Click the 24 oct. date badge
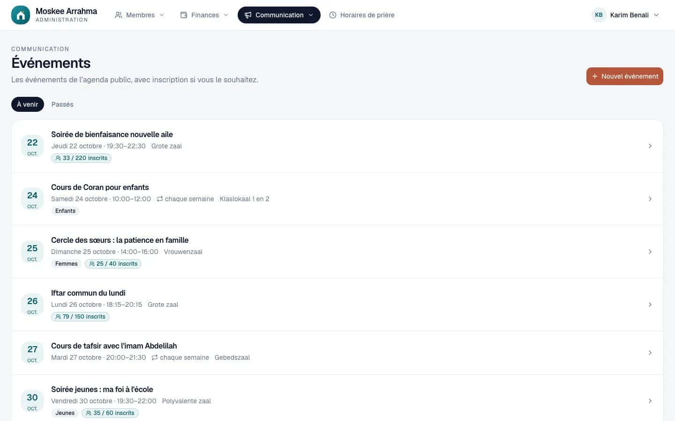 [x=32, y=199]
